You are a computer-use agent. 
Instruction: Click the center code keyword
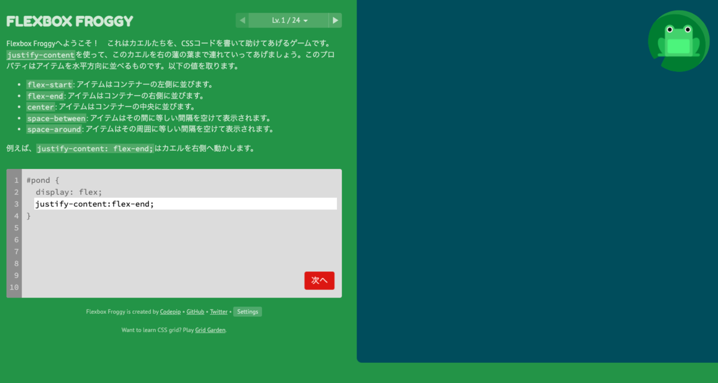pos(41,107)
